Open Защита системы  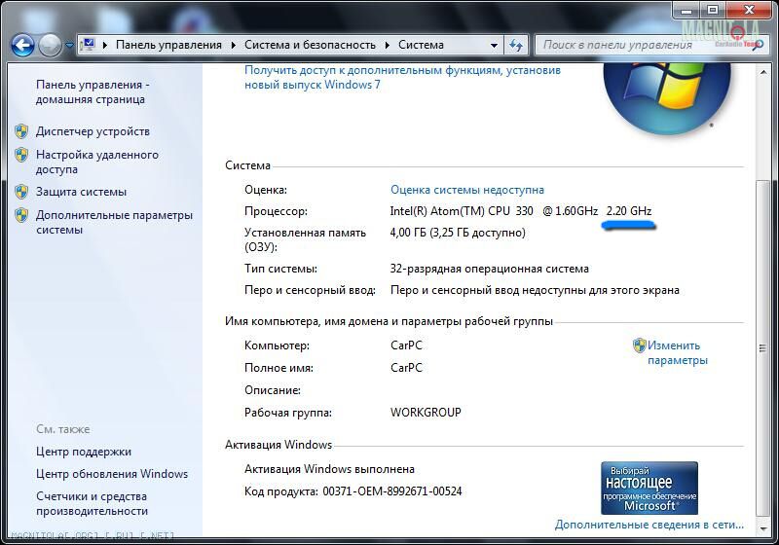click(x=81, y=192)
